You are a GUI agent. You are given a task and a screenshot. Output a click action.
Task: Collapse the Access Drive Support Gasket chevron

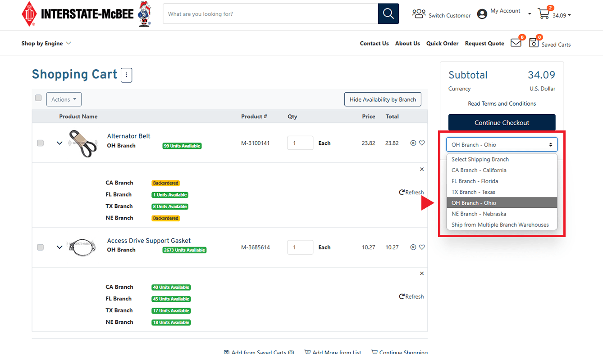(x=59, y=247)
